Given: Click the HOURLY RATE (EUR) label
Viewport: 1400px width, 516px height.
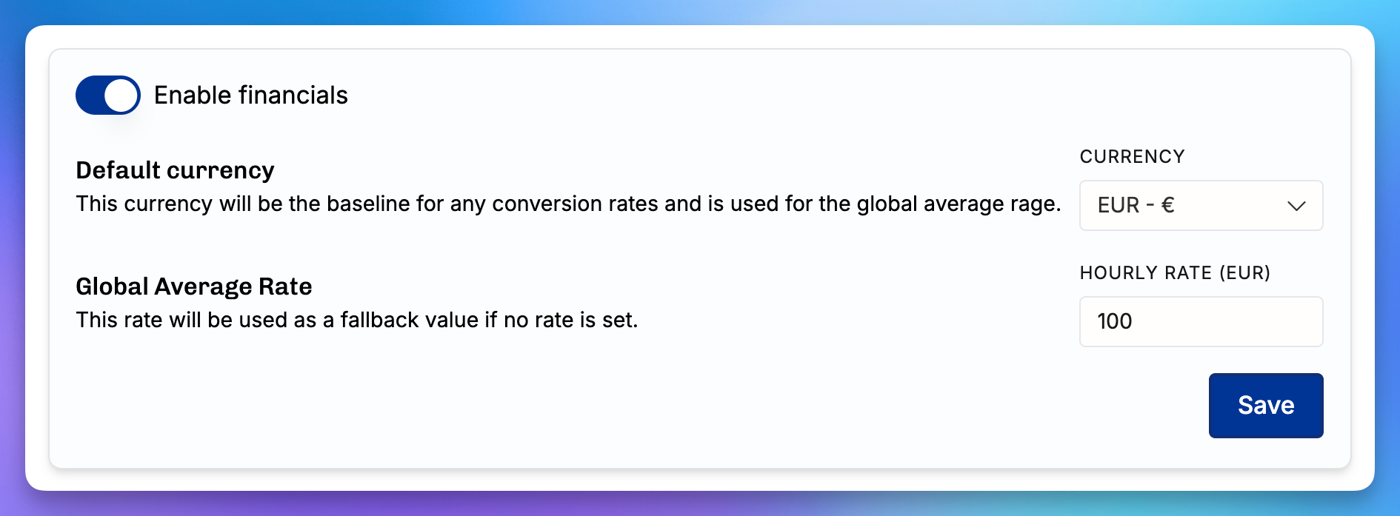Looking at the screenshot, I should 1175,273.
